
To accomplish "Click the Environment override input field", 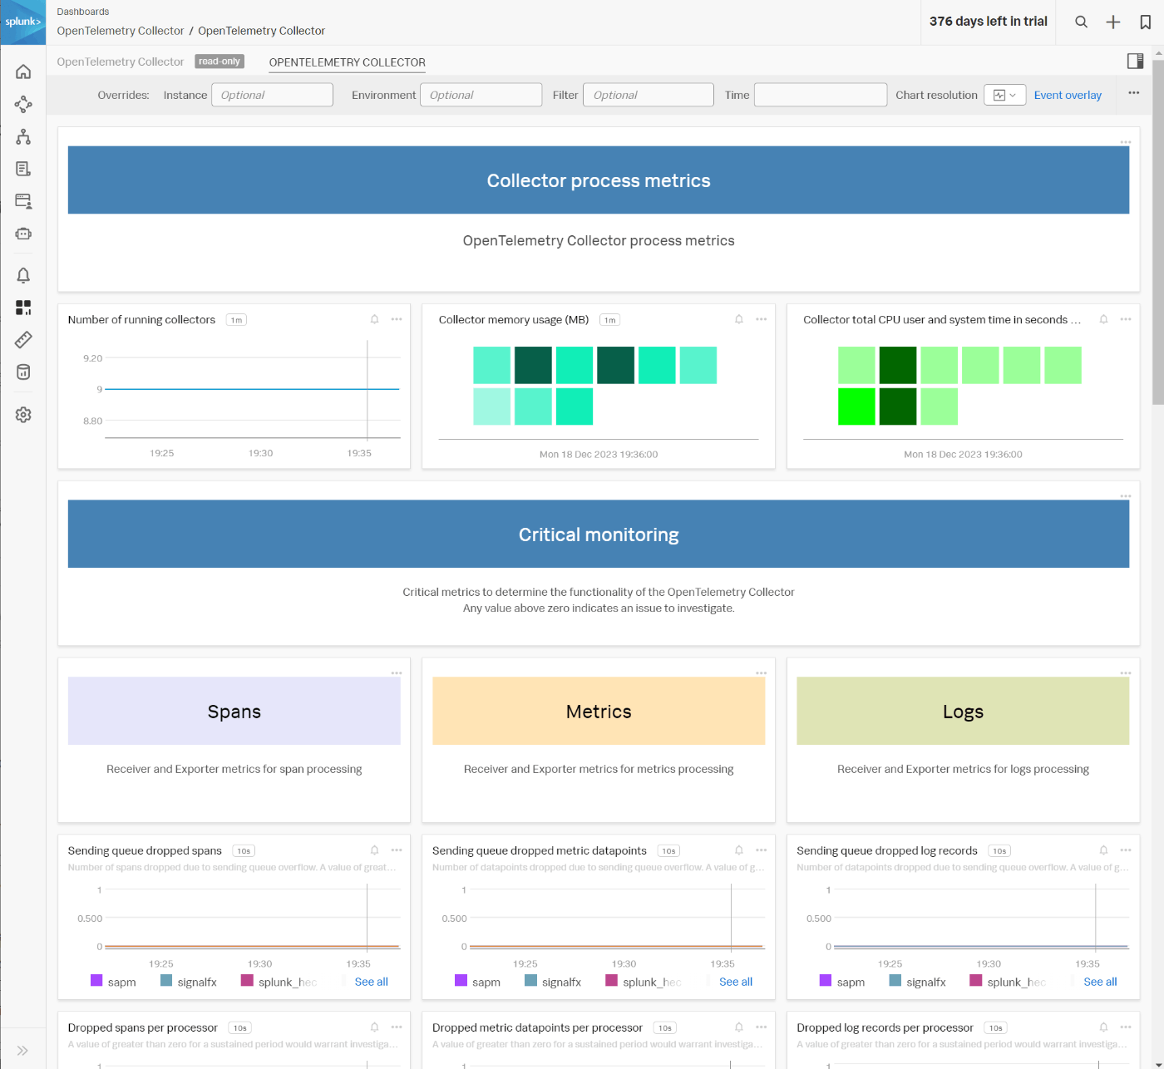I will 481,95.
